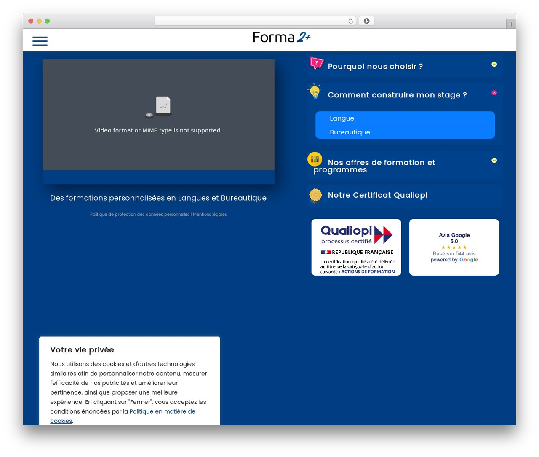This screenshot has height=457, width=539.
Task: Expand the Pourquoi nous choisir chevron
Action: tap(494, 64)
